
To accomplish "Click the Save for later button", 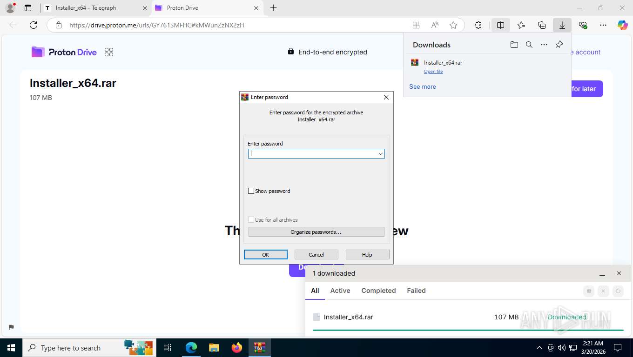I will (x=587, y=89).
